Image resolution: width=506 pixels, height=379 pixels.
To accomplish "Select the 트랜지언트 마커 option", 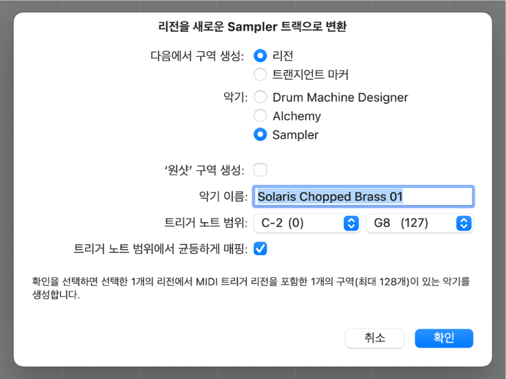I will [x=260, y=75].
